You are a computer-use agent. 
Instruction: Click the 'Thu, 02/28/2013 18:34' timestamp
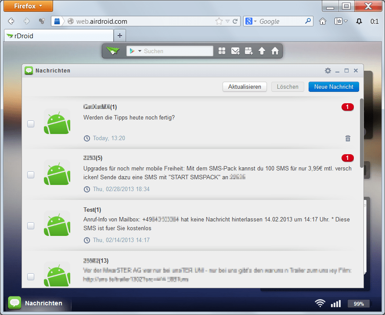tap(121, 189)
